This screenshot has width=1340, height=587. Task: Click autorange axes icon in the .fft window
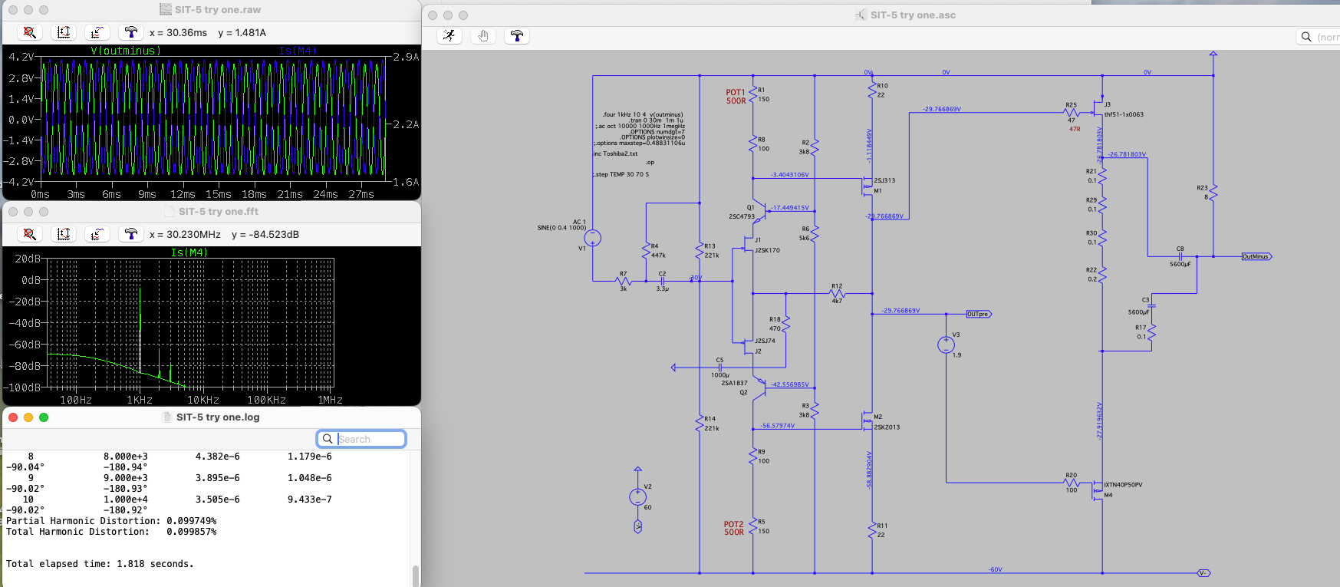[x=64, y=234]
